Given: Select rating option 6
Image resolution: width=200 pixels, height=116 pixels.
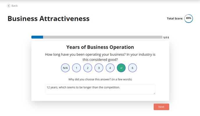Looking at the screenshot, I should (133, 68).
